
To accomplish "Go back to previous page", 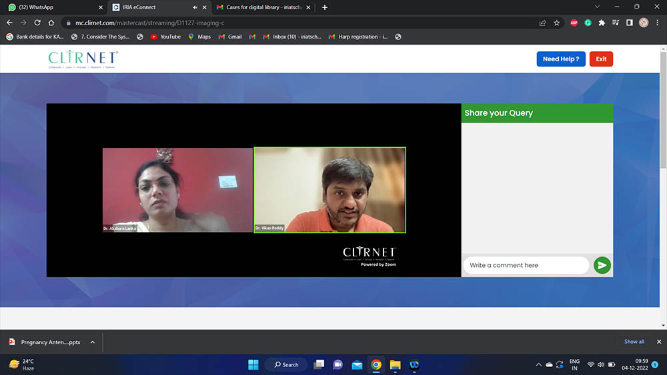I will 9,23.
